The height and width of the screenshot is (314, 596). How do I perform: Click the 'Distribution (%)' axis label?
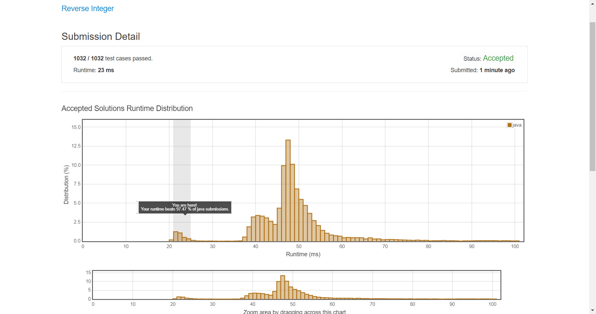[x=66, y=184]
